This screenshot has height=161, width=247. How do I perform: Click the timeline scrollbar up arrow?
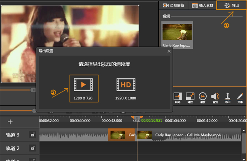pyautogui.click(x=244, y=131)
